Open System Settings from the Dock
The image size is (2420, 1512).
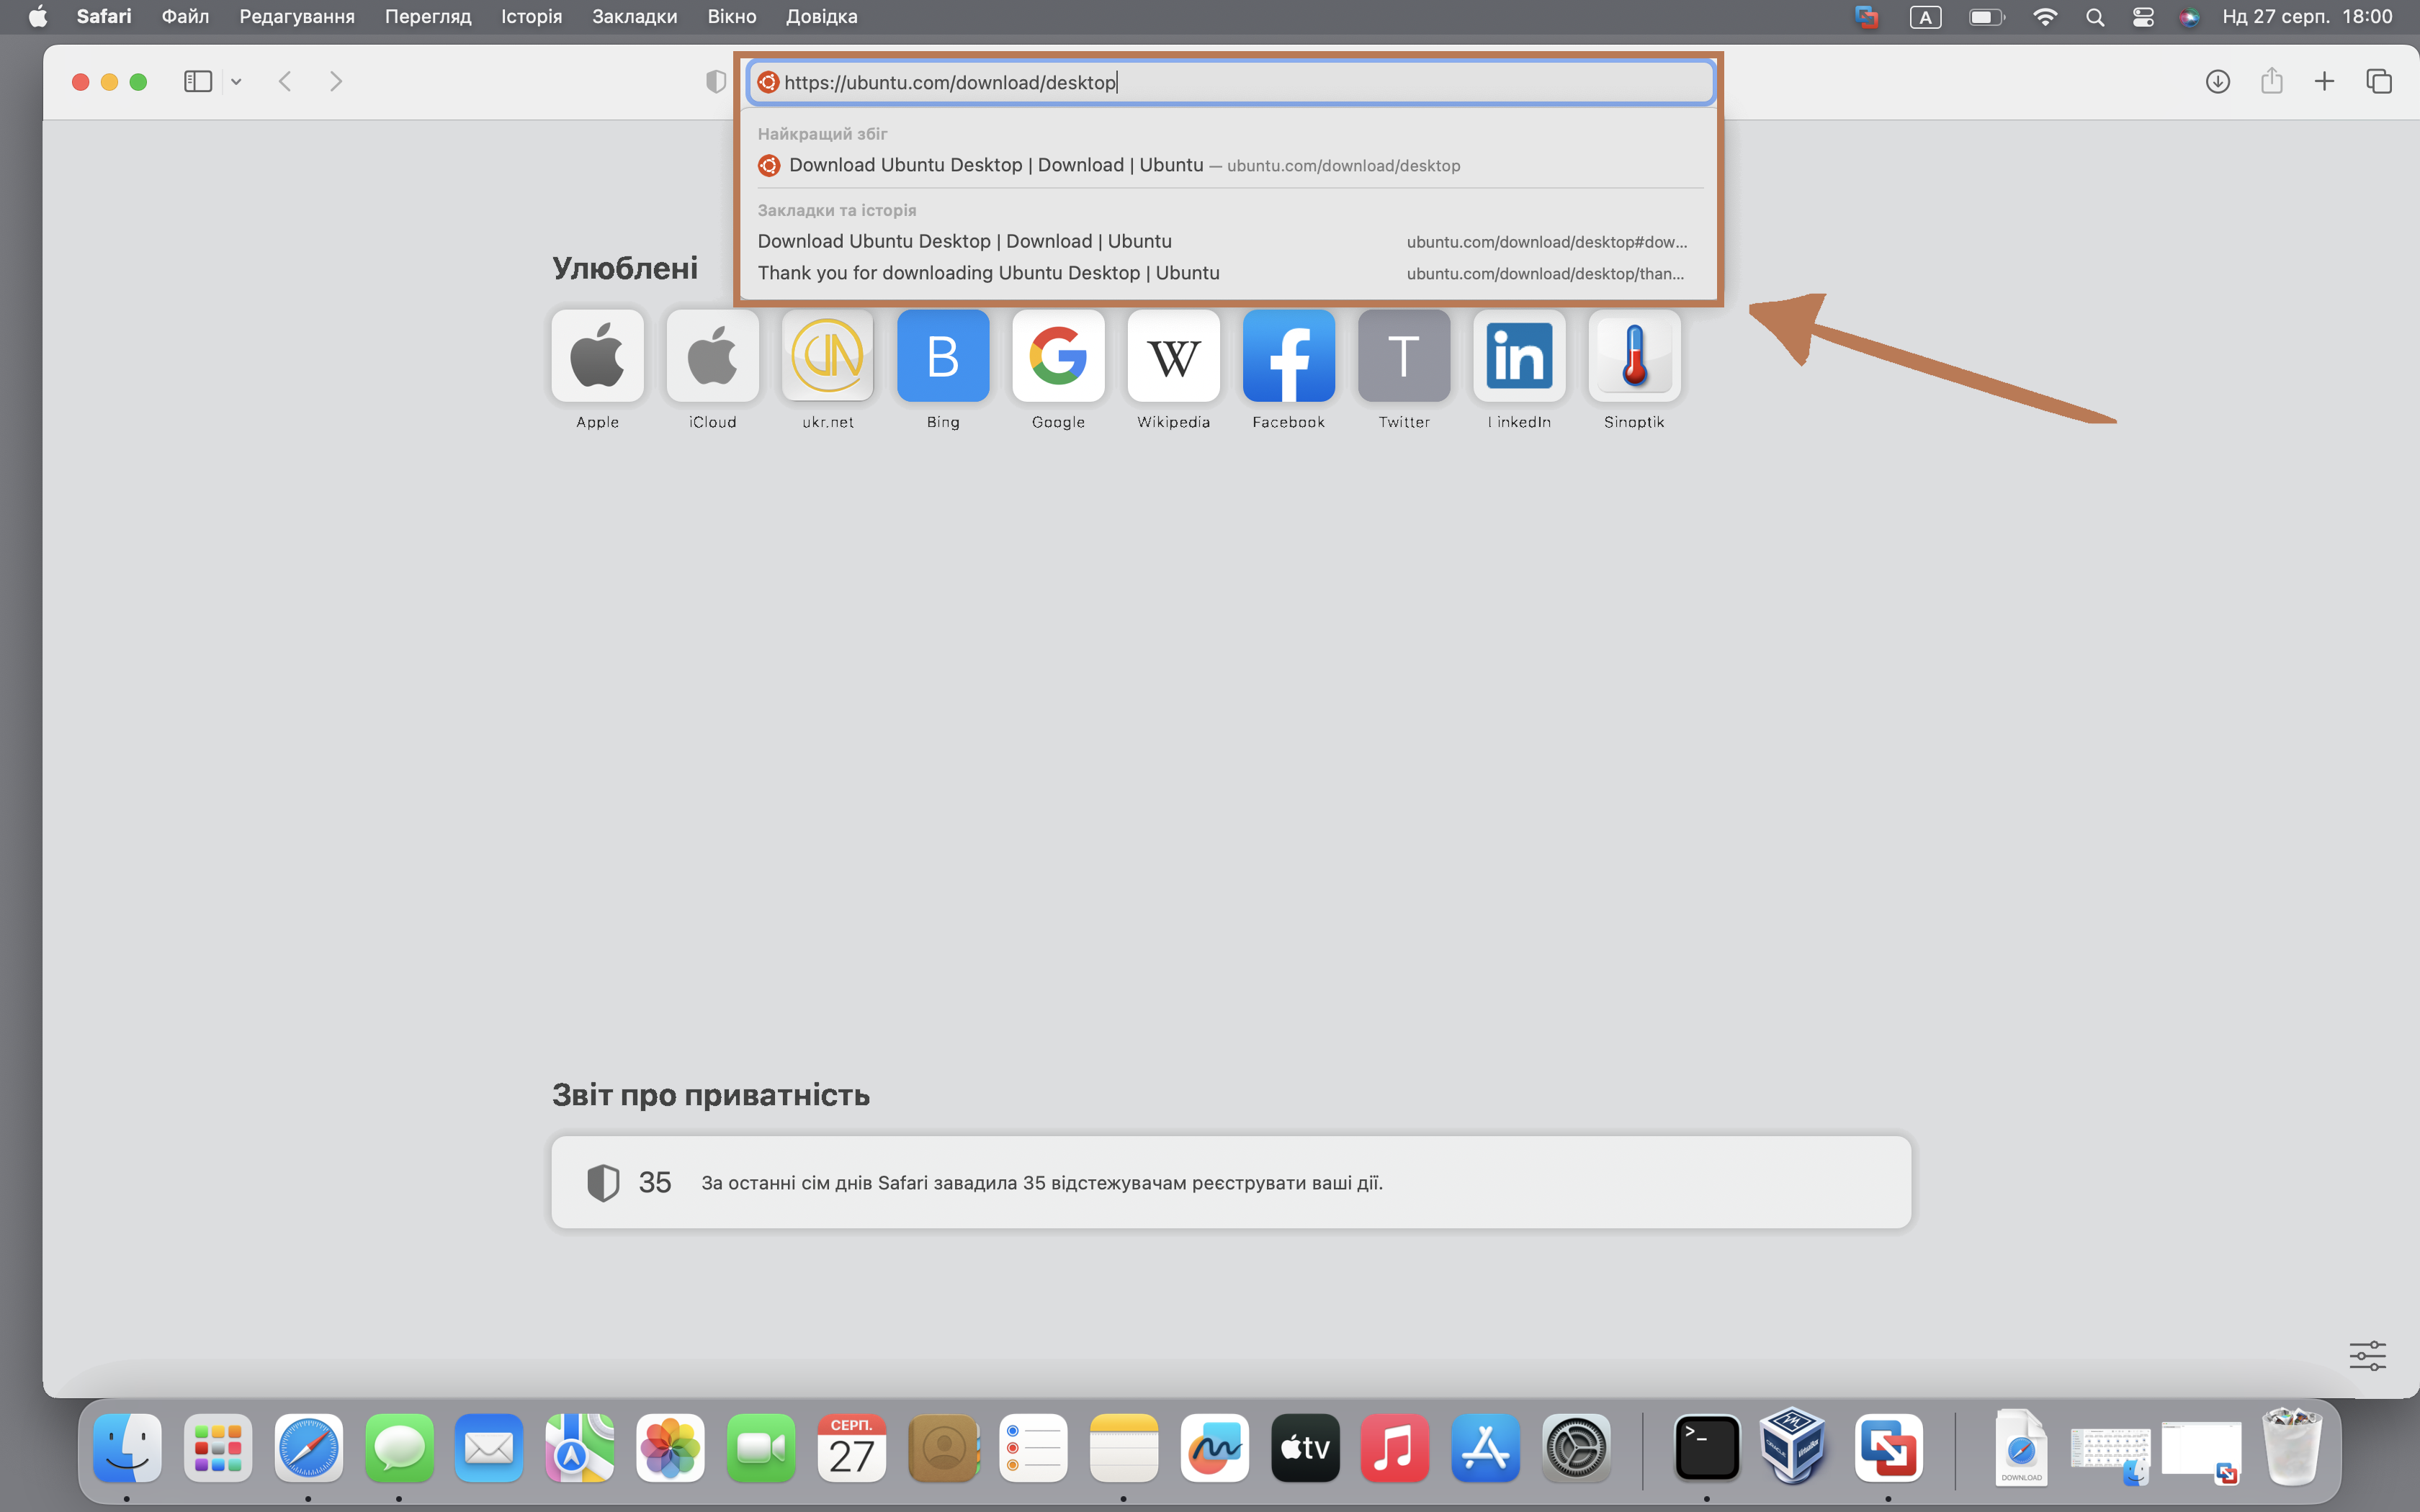coord(1577,1447)
